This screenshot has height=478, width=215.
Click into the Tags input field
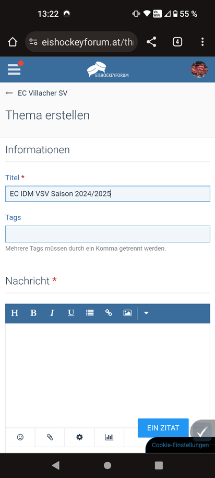click(x=107, y=234)
